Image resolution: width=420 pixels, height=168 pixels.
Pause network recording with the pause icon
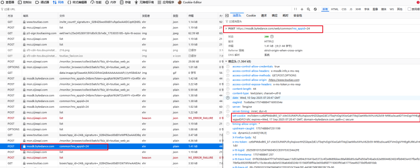pos(295,9)
